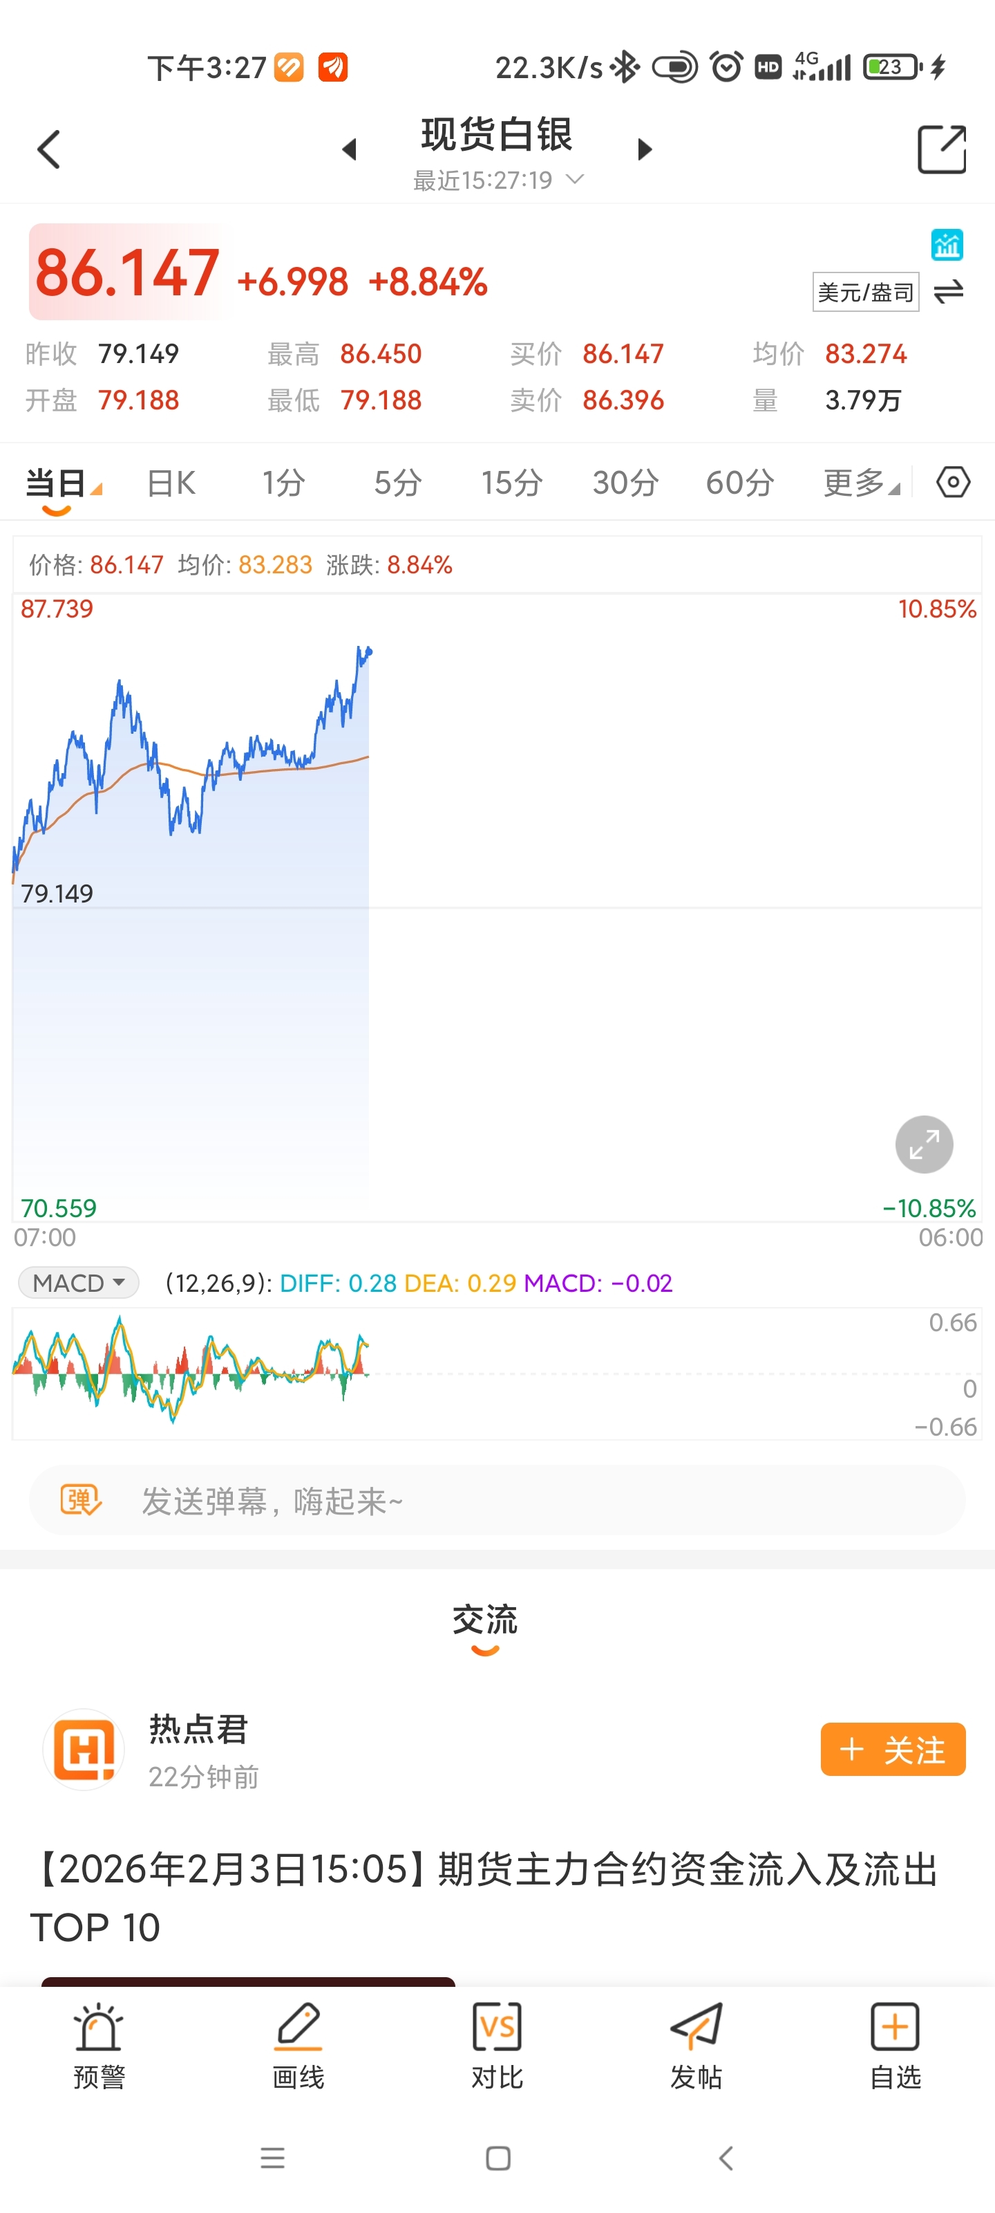Follow 热点君 with 关注 button
The width and height of the screenshot is (995, 2213).
[x=892, y=1749]
